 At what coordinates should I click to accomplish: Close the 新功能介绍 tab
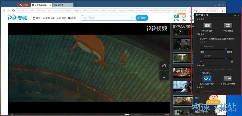click(x=71, y=5)
